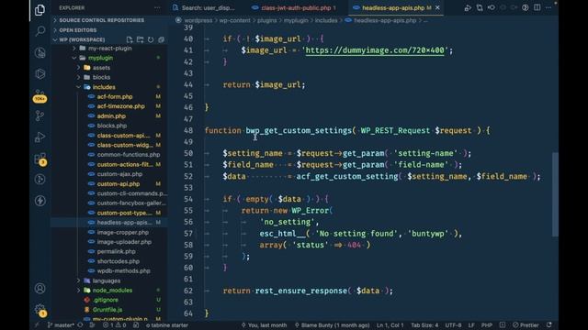Open the Search view in activity bar
This screenshot has width=588, height=330.
pyautogui.click(x=40, y=30)
